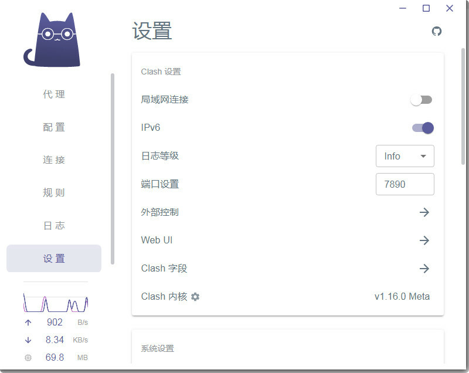The height and width of the screenshot is (373, 469).
Task: Click the 902 upload speed value
Action: (x=55, y=322)
